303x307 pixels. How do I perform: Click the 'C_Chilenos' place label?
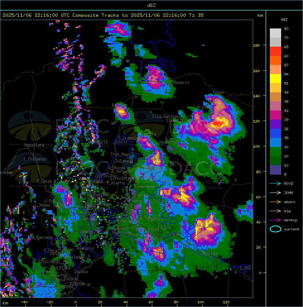point(35,159)
